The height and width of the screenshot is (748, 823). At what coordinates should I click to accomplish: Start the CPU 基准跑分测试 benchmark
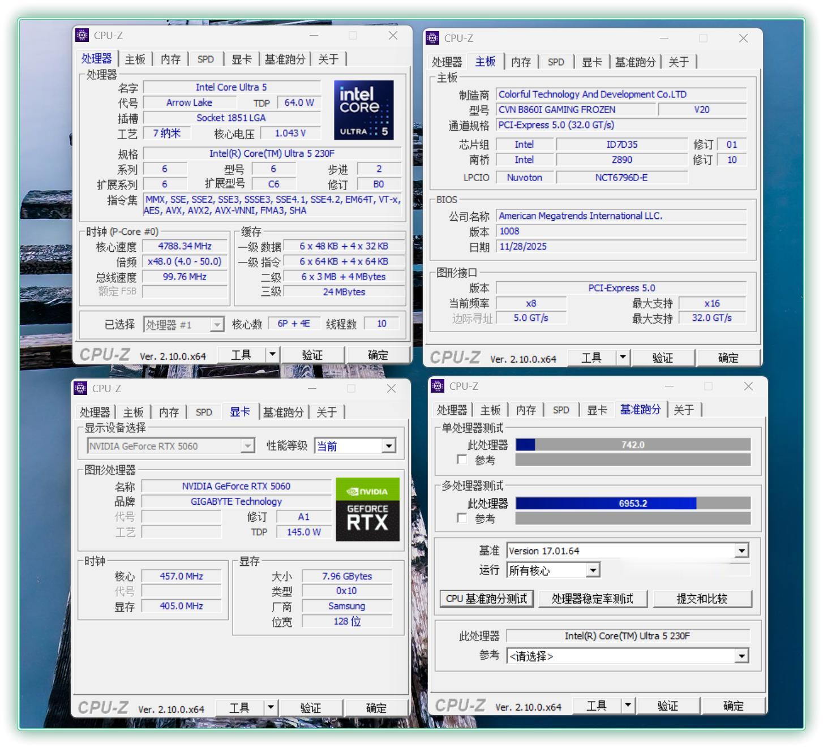[486, 599]
